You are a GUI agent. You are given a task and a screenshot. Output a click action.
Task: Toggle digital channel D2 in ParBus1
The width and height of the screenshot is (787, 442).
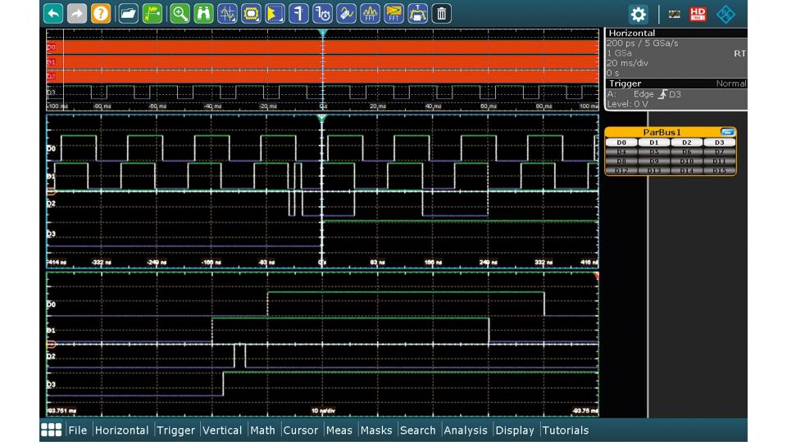687,142
